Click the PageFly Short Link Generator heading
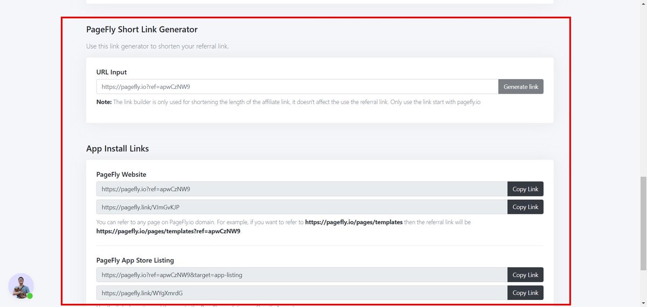647x307 pixels. tap(142, 30)
